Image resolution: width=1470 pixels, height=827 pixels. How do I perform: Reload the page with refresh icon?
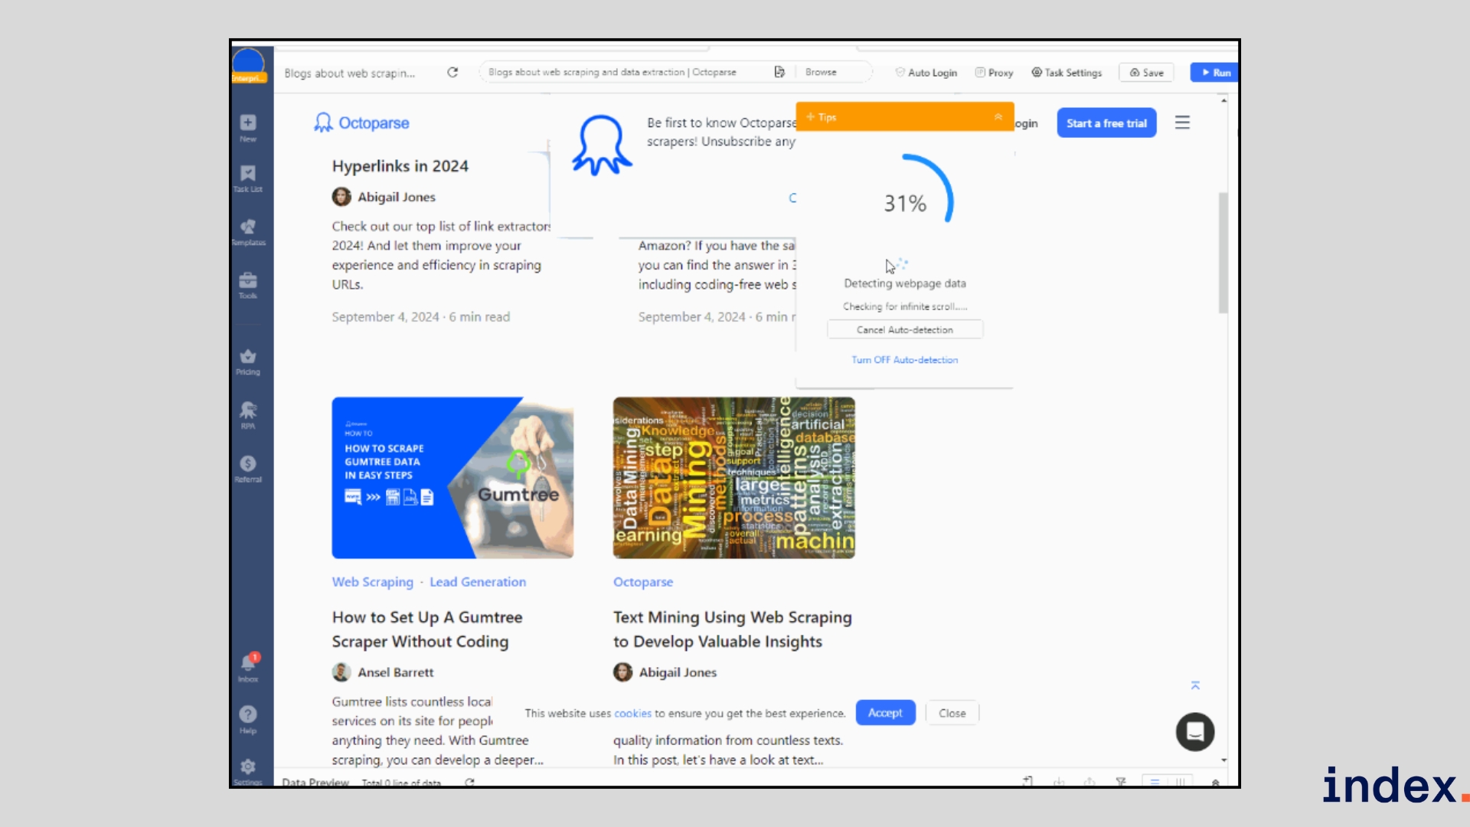[x=452, y=73]
